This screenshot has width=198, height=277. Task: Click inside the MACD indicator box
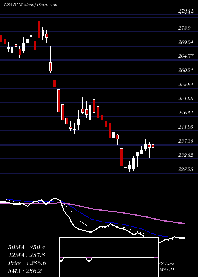(x=109, y=257)
